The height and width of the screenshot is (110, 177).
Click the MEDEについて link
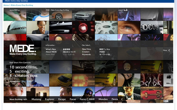69,52
